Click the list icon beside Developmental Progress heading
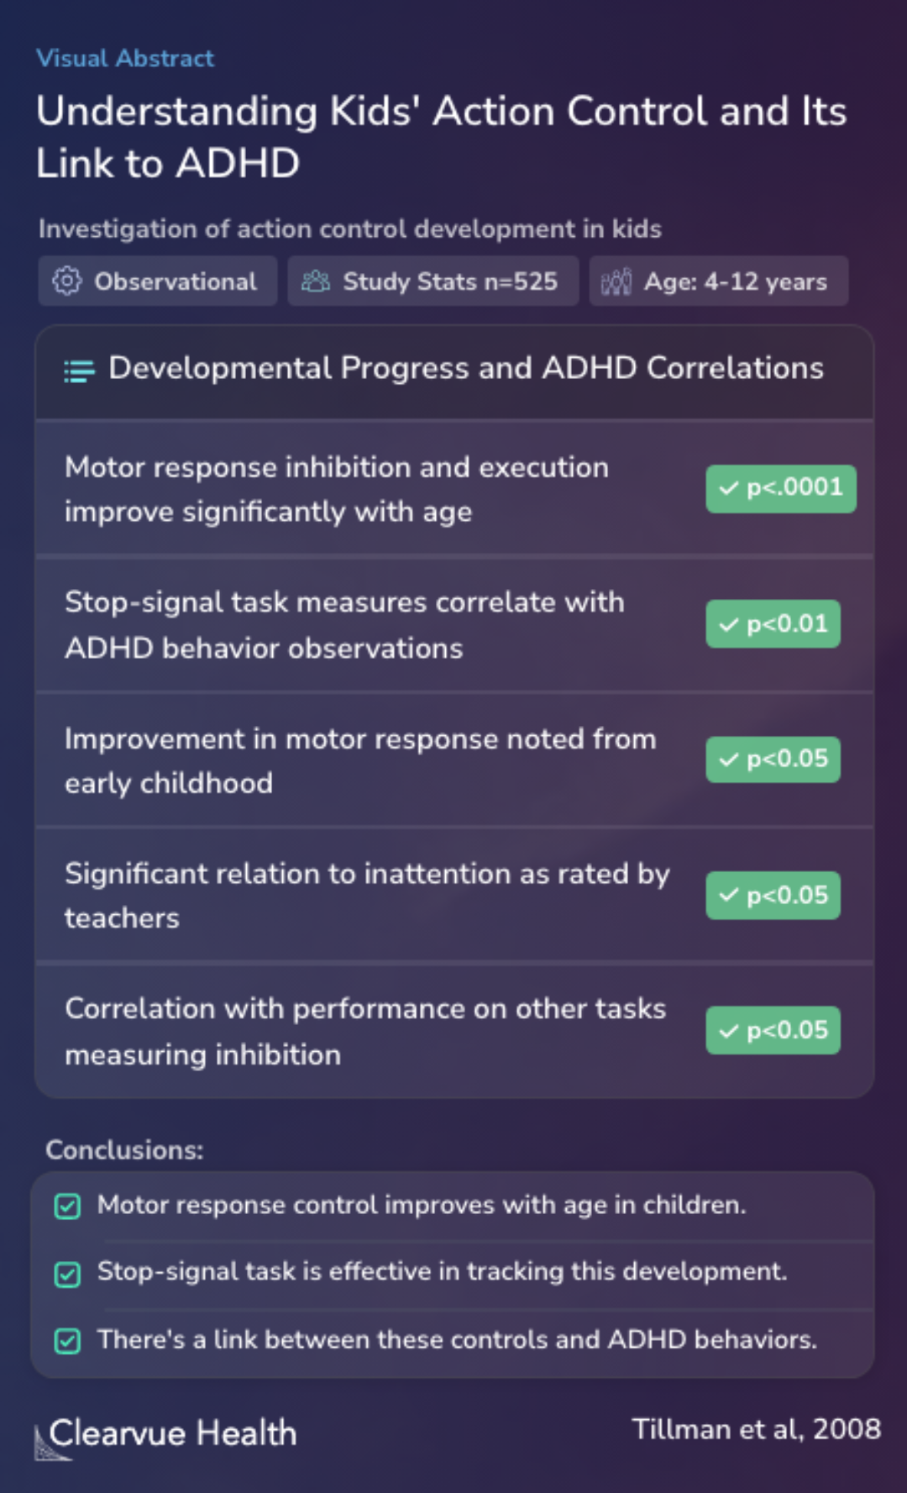907x1493 pixels. [x=80, y=371]
